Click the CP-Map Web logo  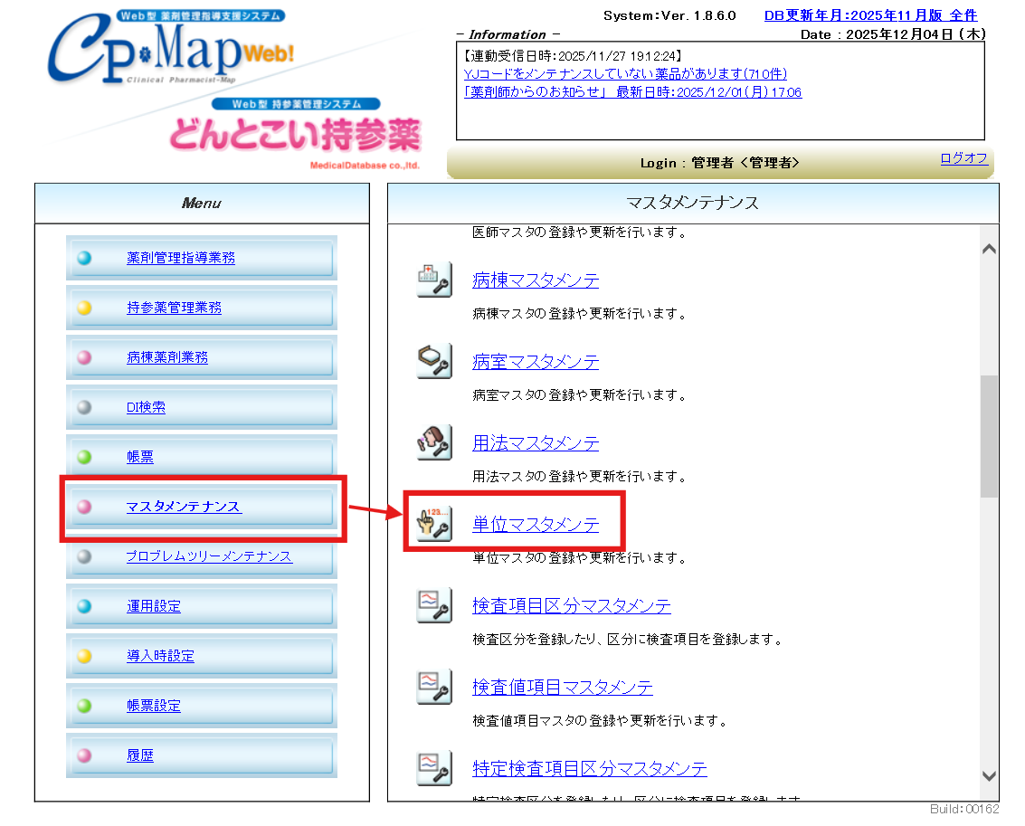pos(172,54)
